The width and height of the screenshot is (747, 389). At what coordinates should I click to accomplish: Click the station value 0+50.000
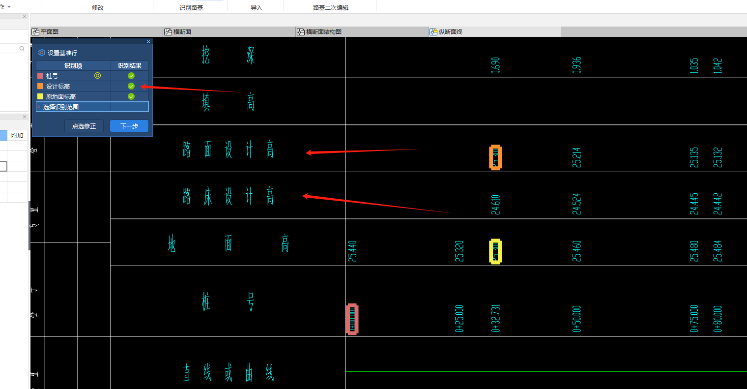pos(576,319)
